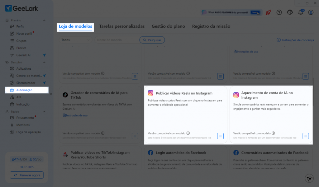Image resolution: width=319 pixels, height=187 pixels.
Task: Collapse the Equipe section
Action: pyautogui.click(x=44, y=111)
